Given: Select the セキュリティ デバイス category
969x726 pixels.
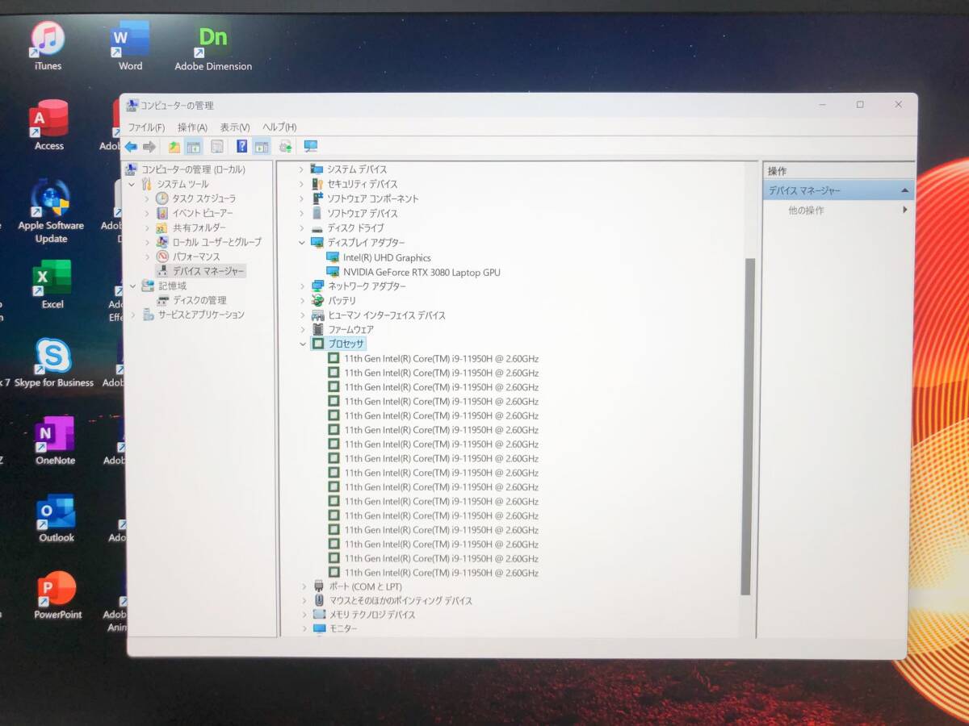Looking at the screenshot, I should (363, 184).
